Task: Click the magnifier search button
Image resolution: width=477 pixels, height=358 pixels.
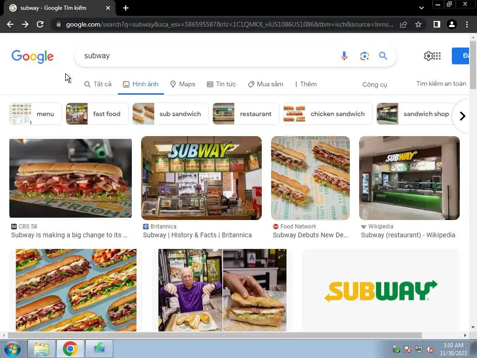Action: click(x=383, y=56)
